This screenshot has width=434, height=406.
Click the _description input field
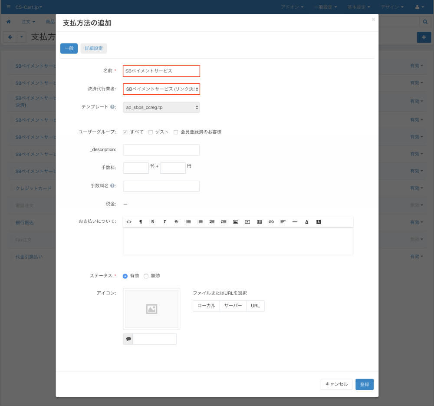(x=161, y=150)
